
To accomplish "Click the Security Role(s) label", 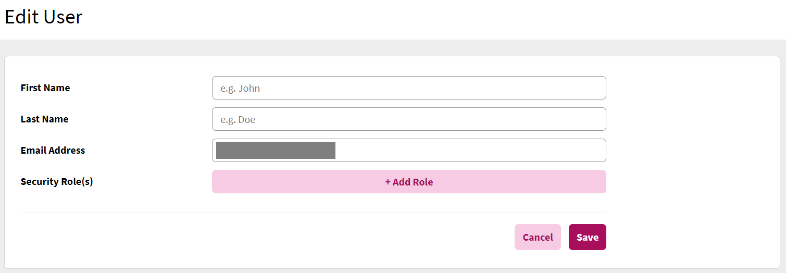I will [57, 182].
